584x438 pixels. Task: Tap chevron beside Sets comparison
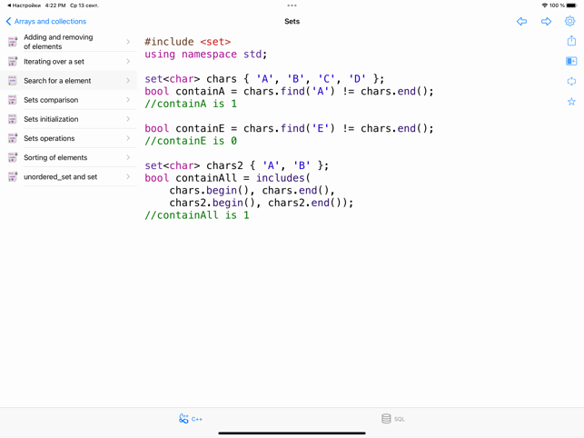(128, 100)
